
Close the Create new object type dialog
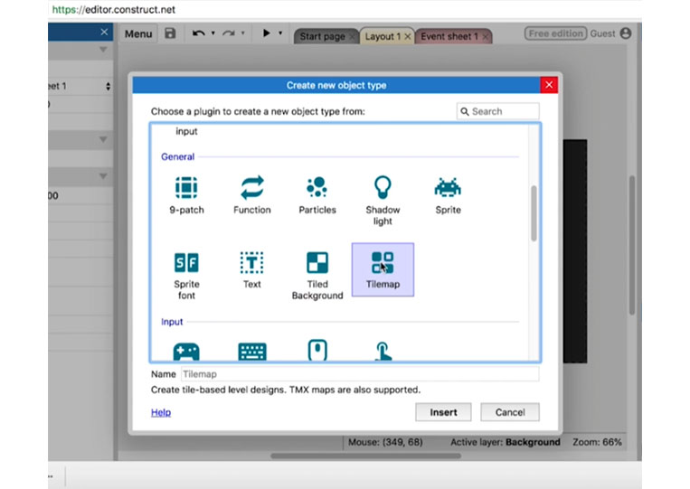pos(549,85)
